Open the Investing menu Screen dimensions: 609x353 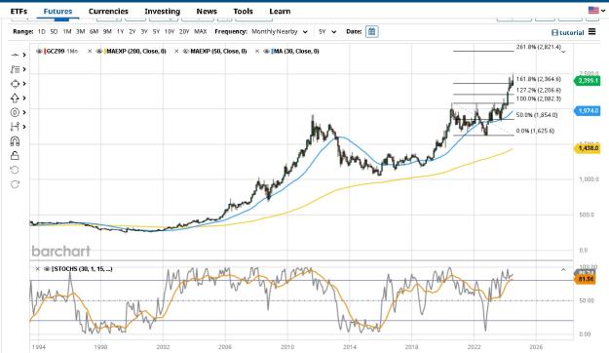163,12
